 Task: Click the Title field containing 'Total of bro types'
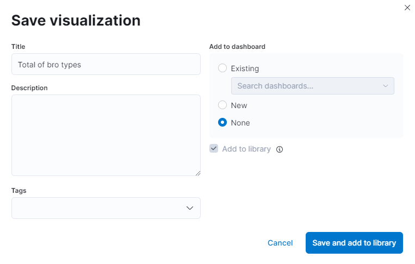tap(106, 64)
